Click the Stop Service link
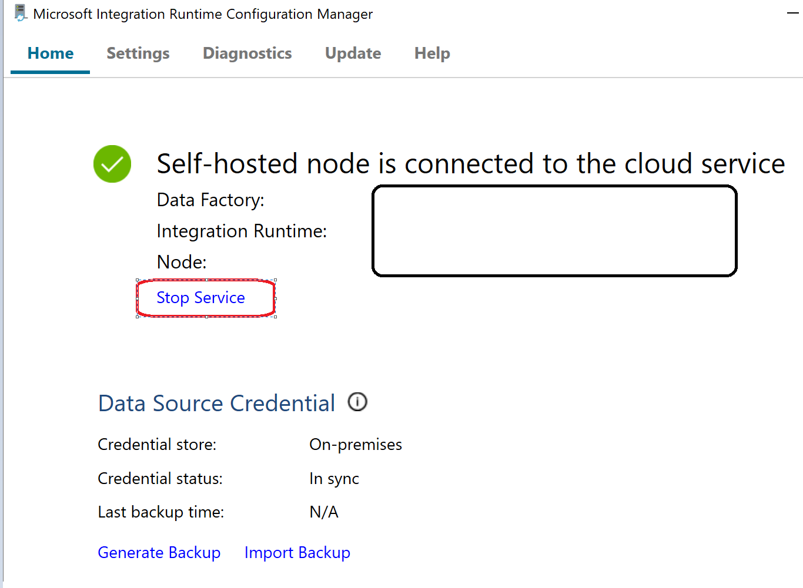This screenshot has height=588, width=803. pos(200,298)
